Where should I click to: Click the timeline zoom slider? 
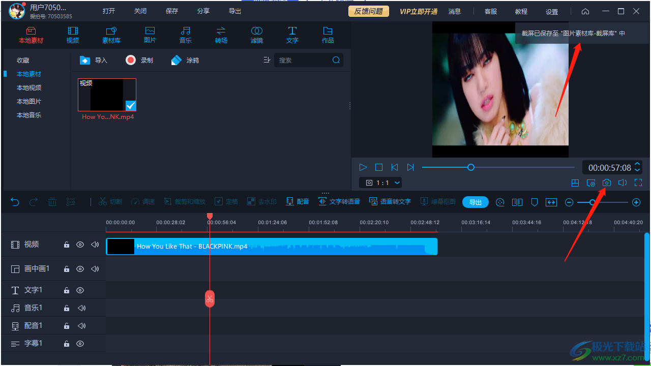(603, 202)
